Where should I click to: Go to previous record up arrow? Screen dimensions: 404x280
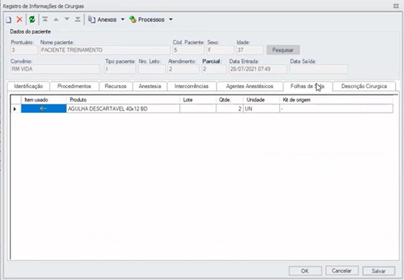pos(56,20)
